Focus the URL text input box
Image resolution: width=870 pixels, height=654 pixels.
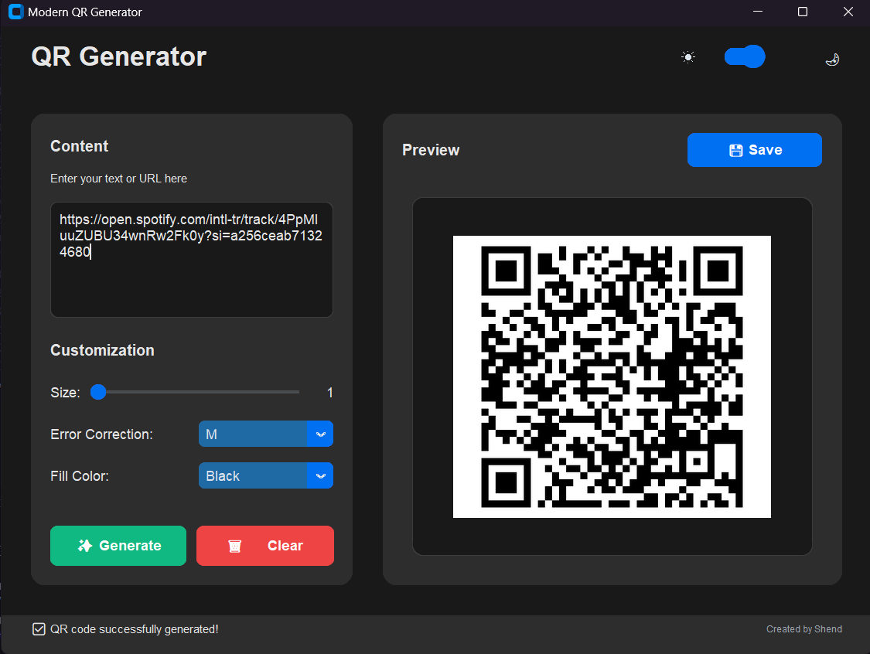[192, 260]
